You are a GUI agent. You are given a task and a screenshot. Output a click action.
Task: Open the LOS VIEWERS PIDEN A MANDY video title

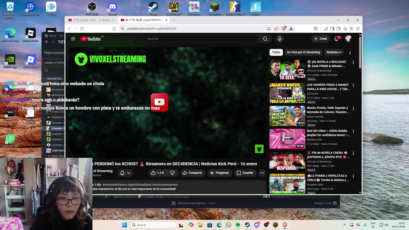[x=328, y=87]
